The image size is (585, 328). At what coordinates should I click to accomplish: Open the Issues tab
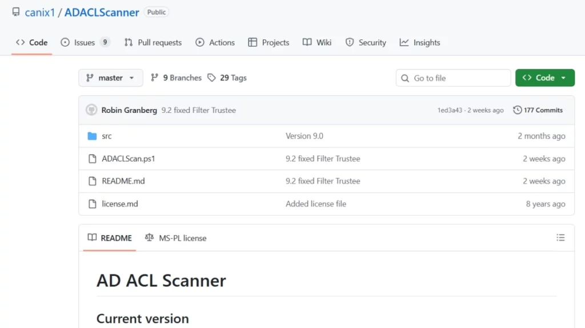pyautogui.click(x=85, y=42)
